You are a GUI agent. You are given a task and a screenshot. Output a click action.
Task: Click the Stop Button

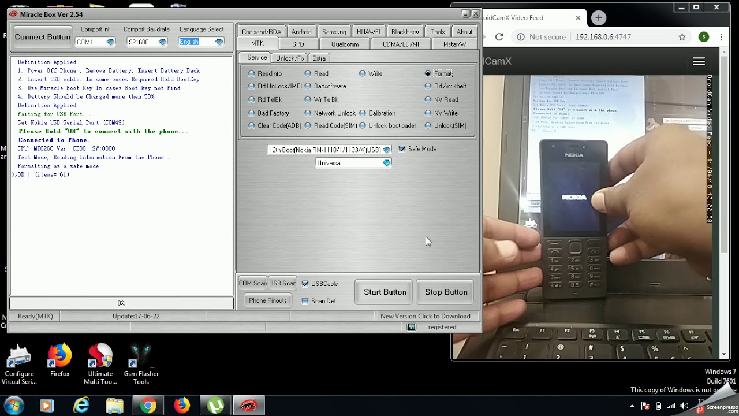pyautogui.click(x=446, y=292)
